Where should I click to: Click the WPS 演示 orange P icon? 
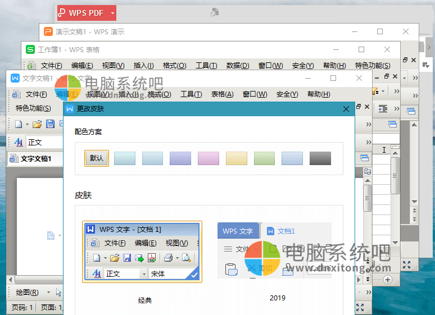click(48, 31)
